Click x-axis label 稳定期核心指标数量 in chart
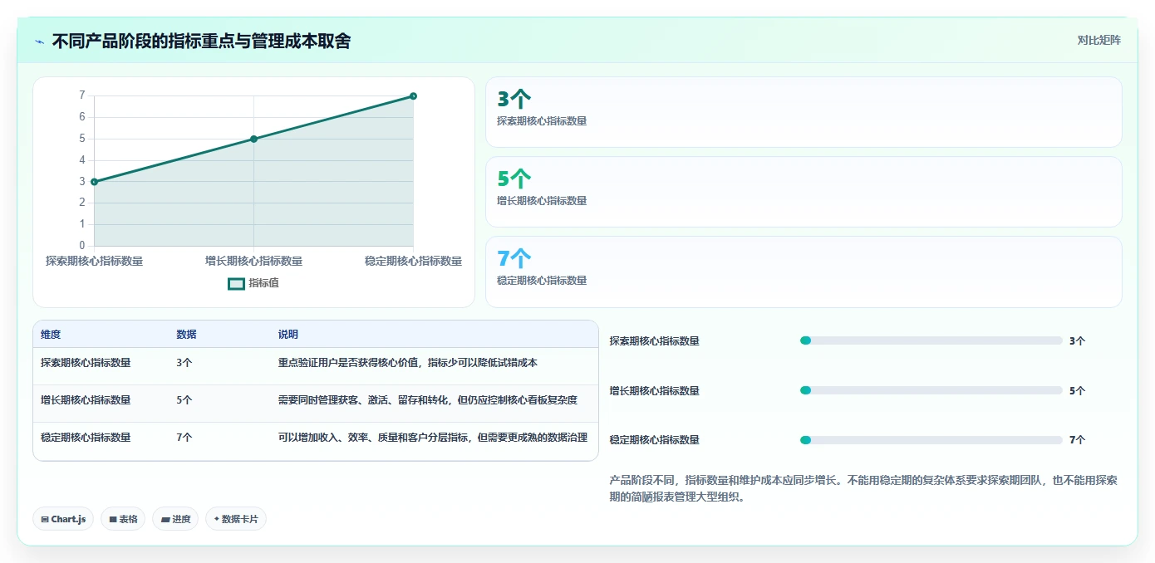 tap(413, 261)
